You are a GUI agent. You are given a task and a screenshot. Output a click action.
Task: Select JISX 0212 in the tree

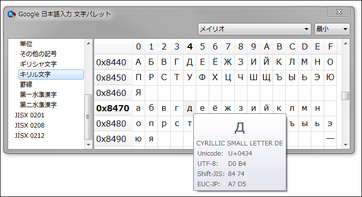(29, 135)
